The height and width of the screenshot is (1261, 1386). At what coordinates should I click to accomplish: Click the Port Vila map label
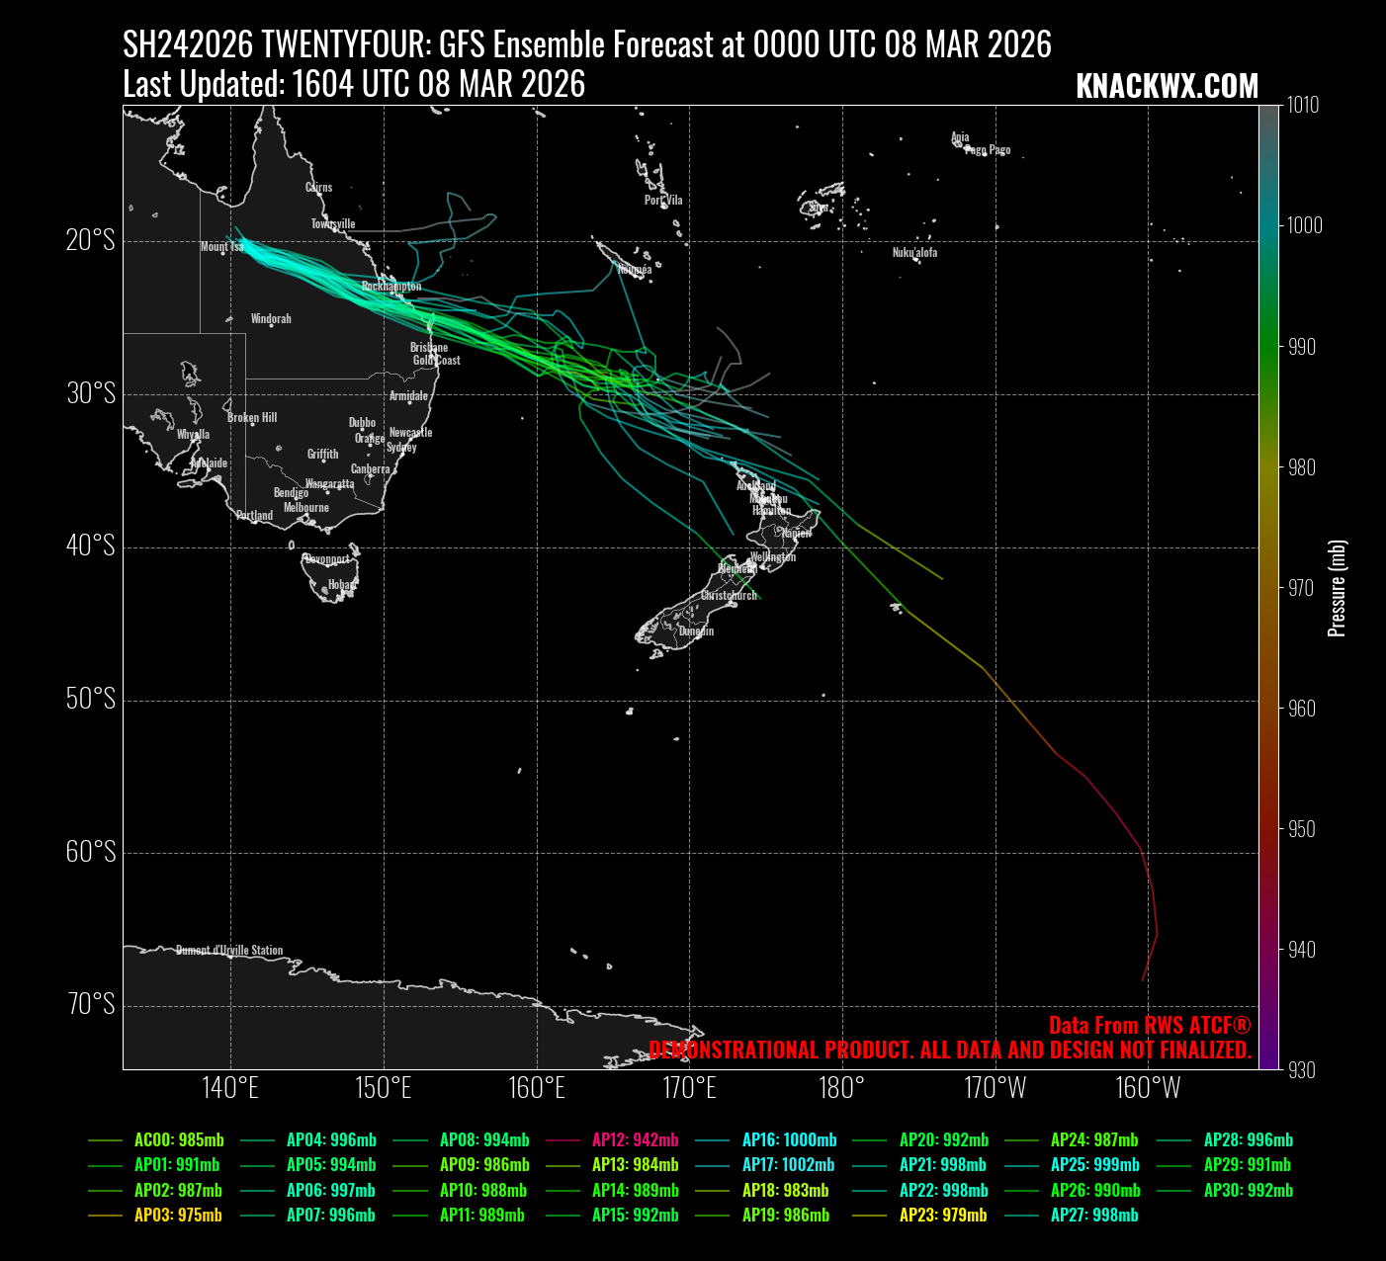point(663,201)
